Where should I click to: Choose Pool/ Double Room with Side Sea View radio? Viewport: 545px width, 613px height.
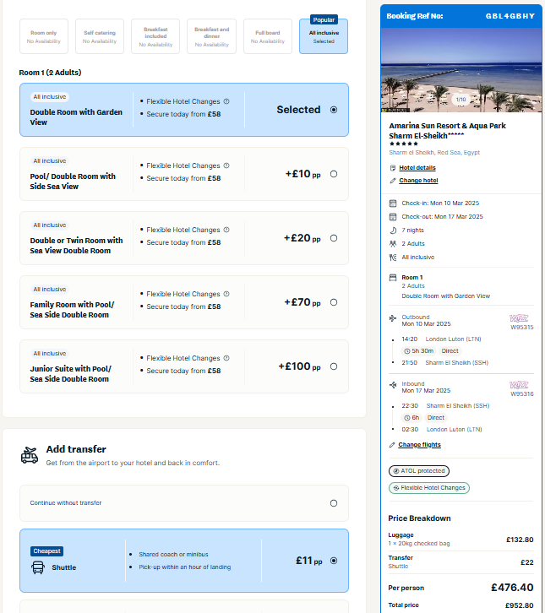[x=334, y=174]
